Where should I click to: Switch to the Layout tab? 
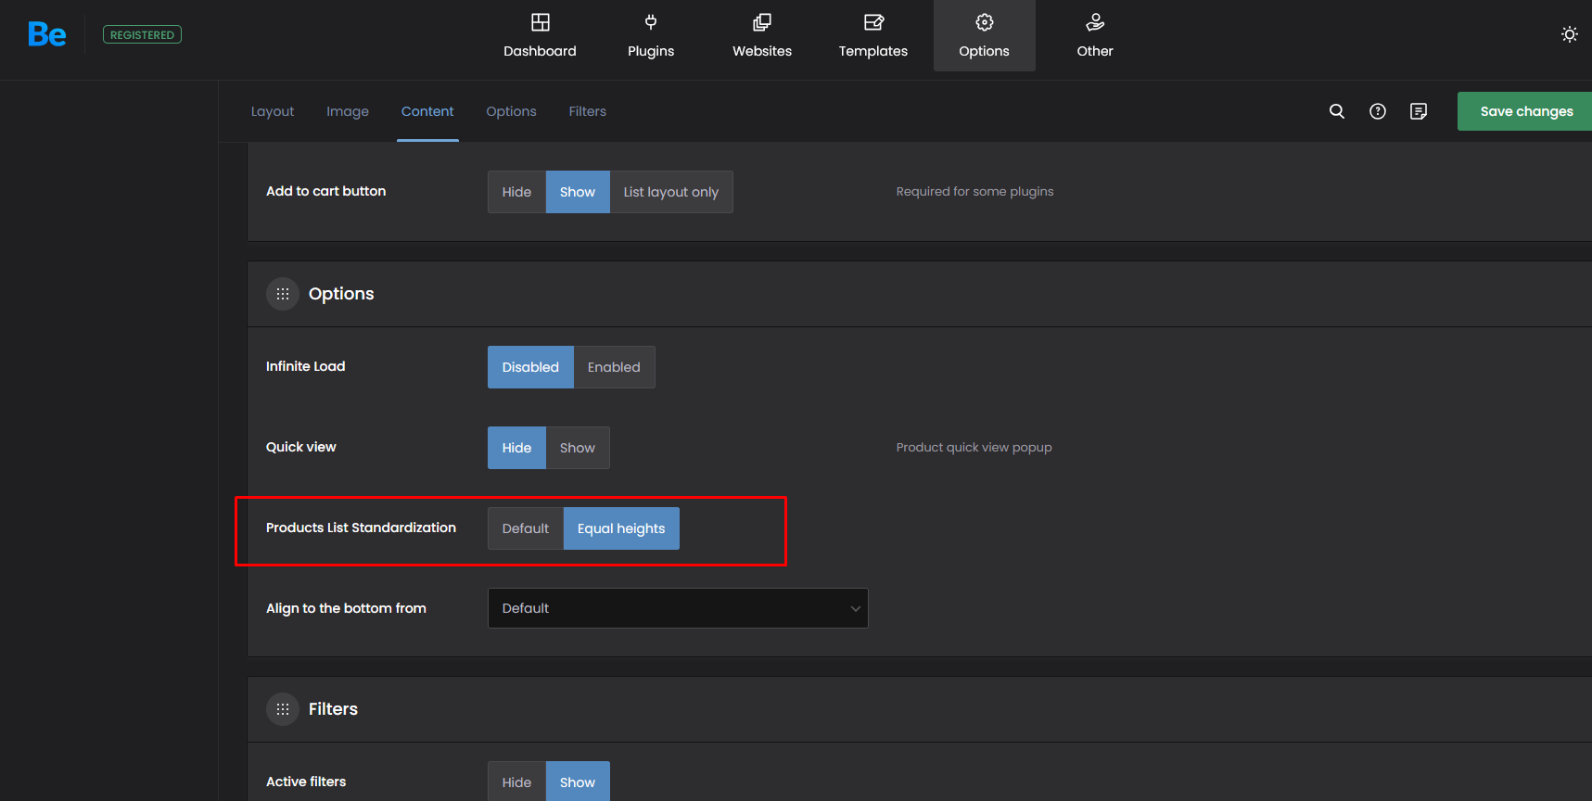pos(273,111)
